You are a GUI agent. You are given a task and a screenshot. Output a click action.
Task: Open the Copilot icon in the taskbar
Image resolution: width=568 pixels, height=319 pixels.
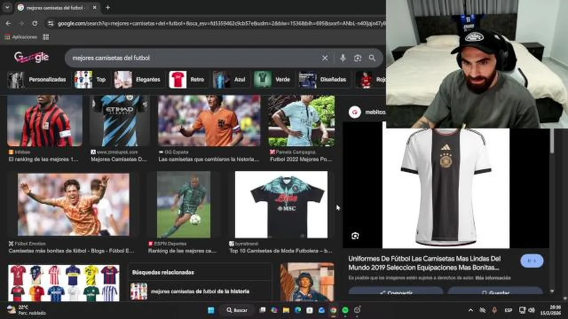pyautogui.click(x=274, y=310)
